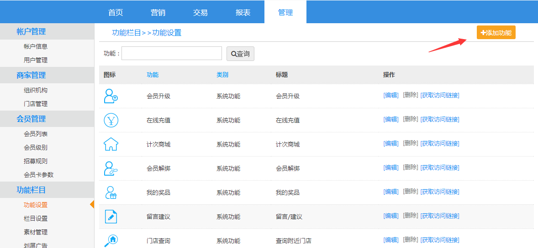Open 组织机构 in the sidebar
Viewport: 538px width, 248px height.
pyautogui.click(x=36, y=90)
